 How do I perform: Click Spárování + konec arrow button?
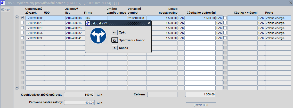[115, 40]
